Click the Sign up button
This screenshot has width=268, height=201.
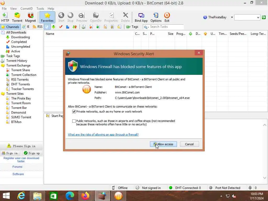point(32,153)
